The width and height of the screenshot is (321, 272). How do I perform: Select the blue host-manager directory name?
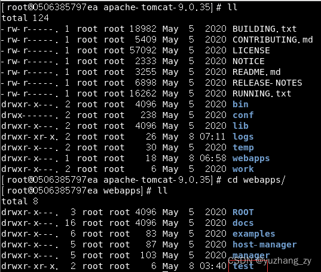[x=264, y=244]
